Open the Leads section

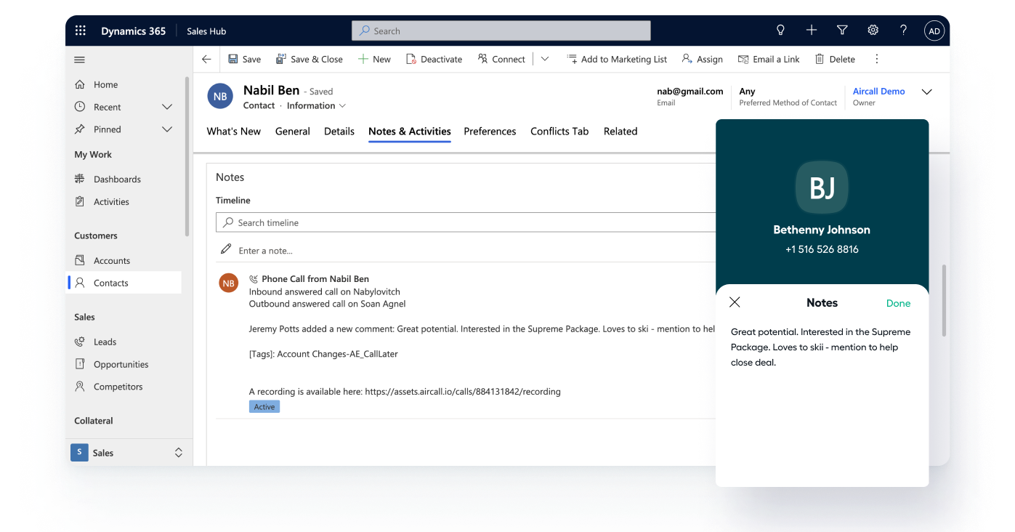[103, 342]
